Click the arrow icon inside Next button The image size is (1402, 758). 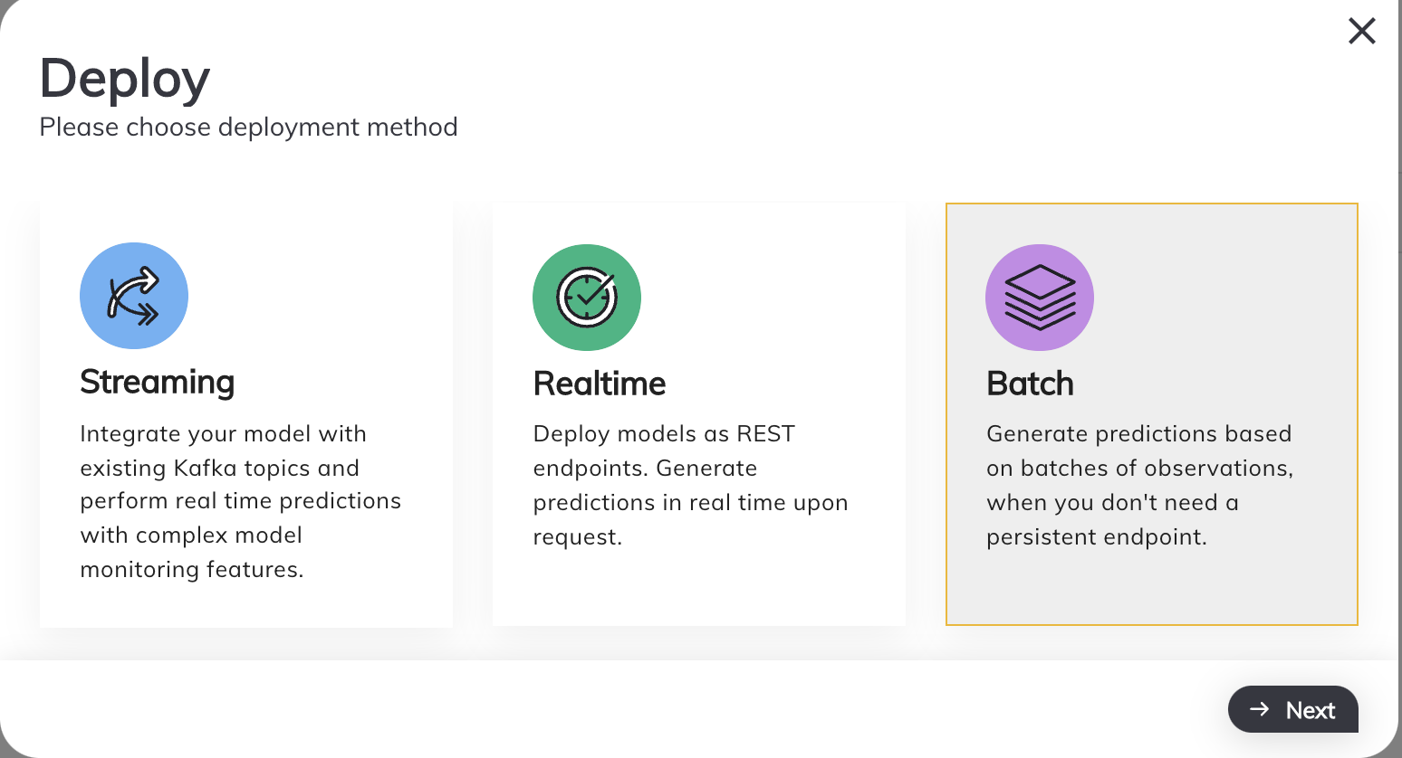1259,709
